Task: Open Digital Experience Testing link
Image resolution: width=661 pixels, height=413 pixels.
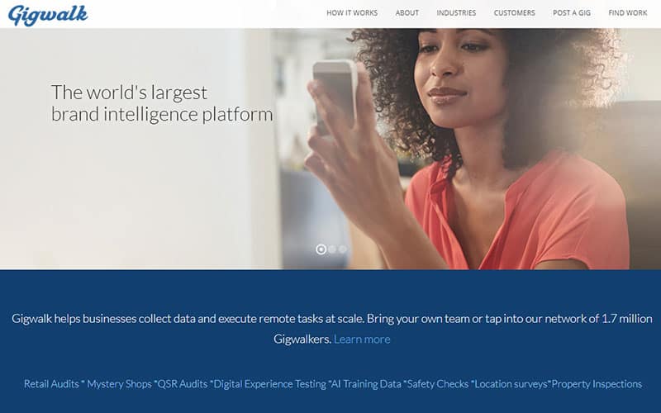Action: tap(270, 384)
